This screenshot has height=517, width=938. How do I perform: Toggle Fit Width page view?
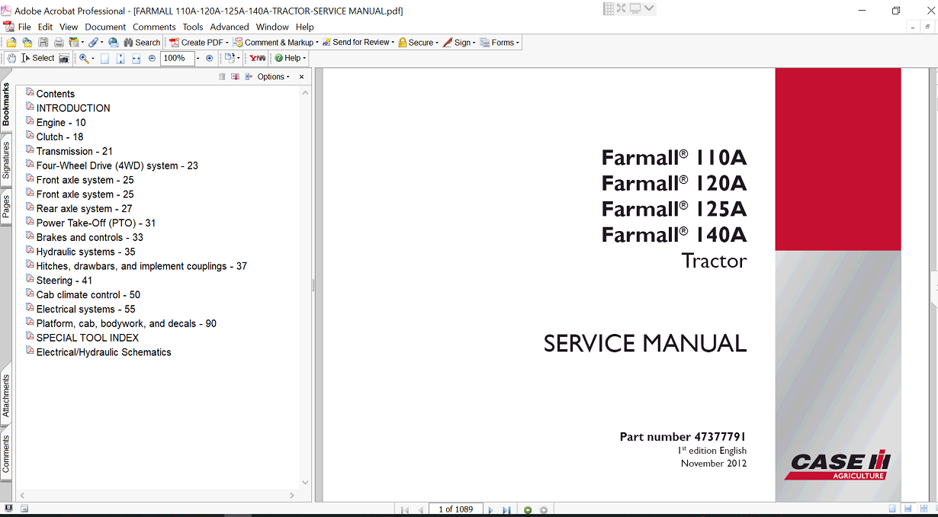tap(136, 58)
